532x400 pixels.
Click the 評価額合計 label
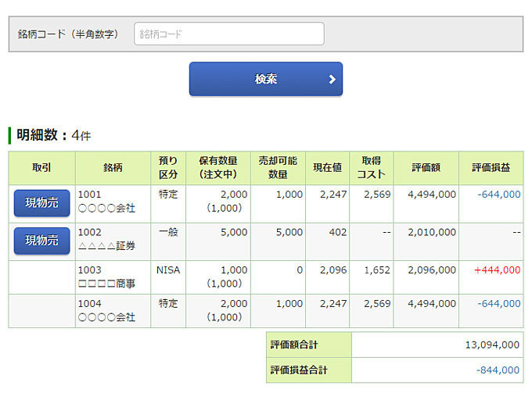294,345
